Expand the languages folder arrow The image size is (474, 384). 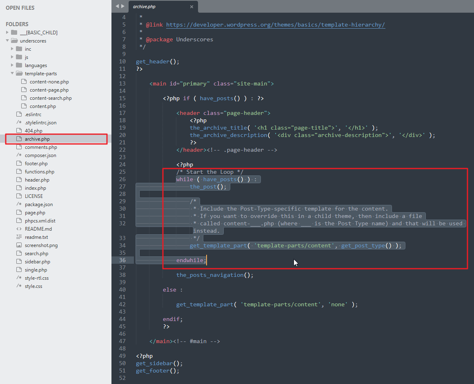12,65
